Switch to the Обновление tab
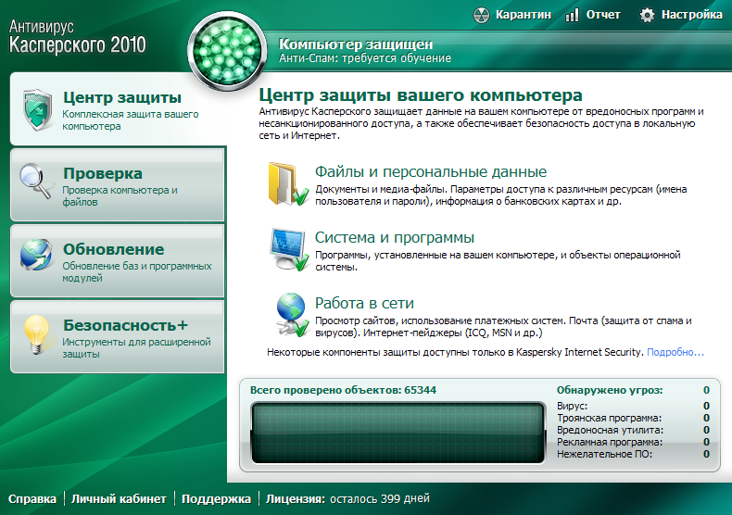This screenshot has height=515, width=732. [117, 261]
